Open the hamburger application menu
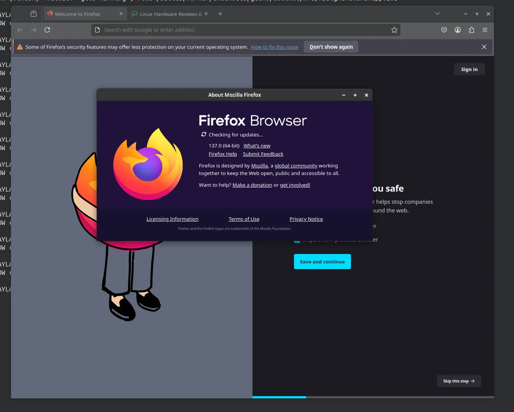Image resolution: width=514 pixels, height=412 pixels. [x=485, y=30]
